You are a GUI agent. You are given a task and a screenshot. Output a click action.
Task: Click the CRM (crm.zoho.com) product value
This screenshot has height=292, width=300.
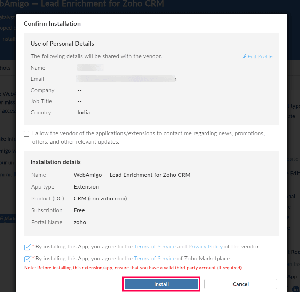pos(100,199)
